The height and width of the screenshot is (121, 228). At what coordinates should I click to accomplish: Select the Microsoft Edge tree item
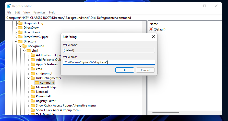point(46,87)
